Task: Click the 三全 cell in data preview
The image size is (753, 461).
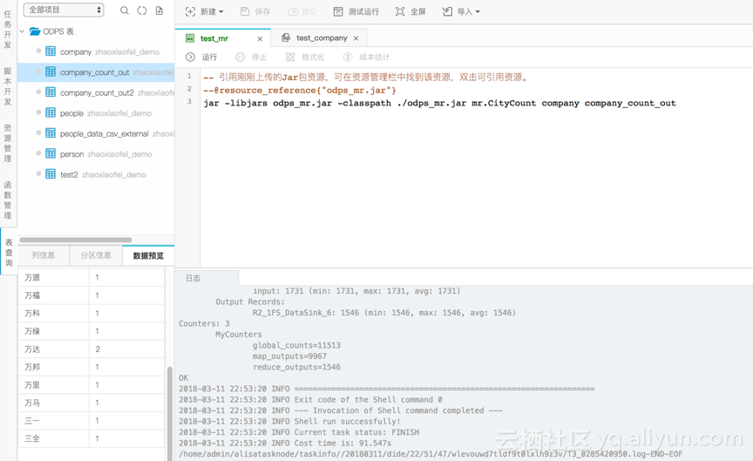Action: point(53,438)
